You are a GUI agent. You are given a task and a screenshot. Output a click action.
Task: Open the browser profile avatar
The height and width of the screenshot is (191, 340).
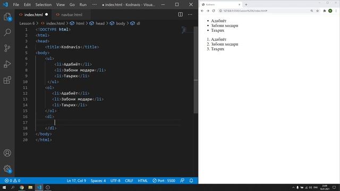pos(330,11)
